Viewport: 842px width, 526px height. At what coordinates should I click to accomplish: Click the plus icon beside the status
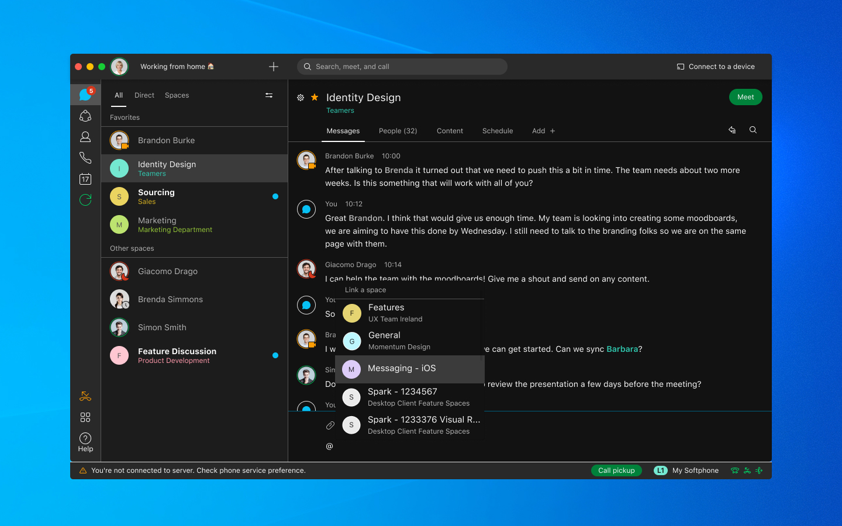point(274,67)
